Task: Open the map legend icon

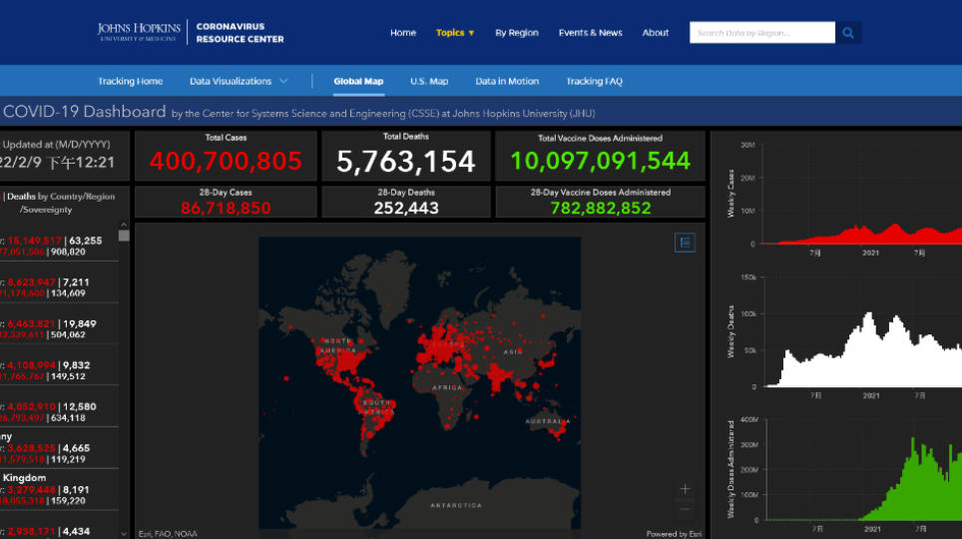Action: [x=685, y=243]
